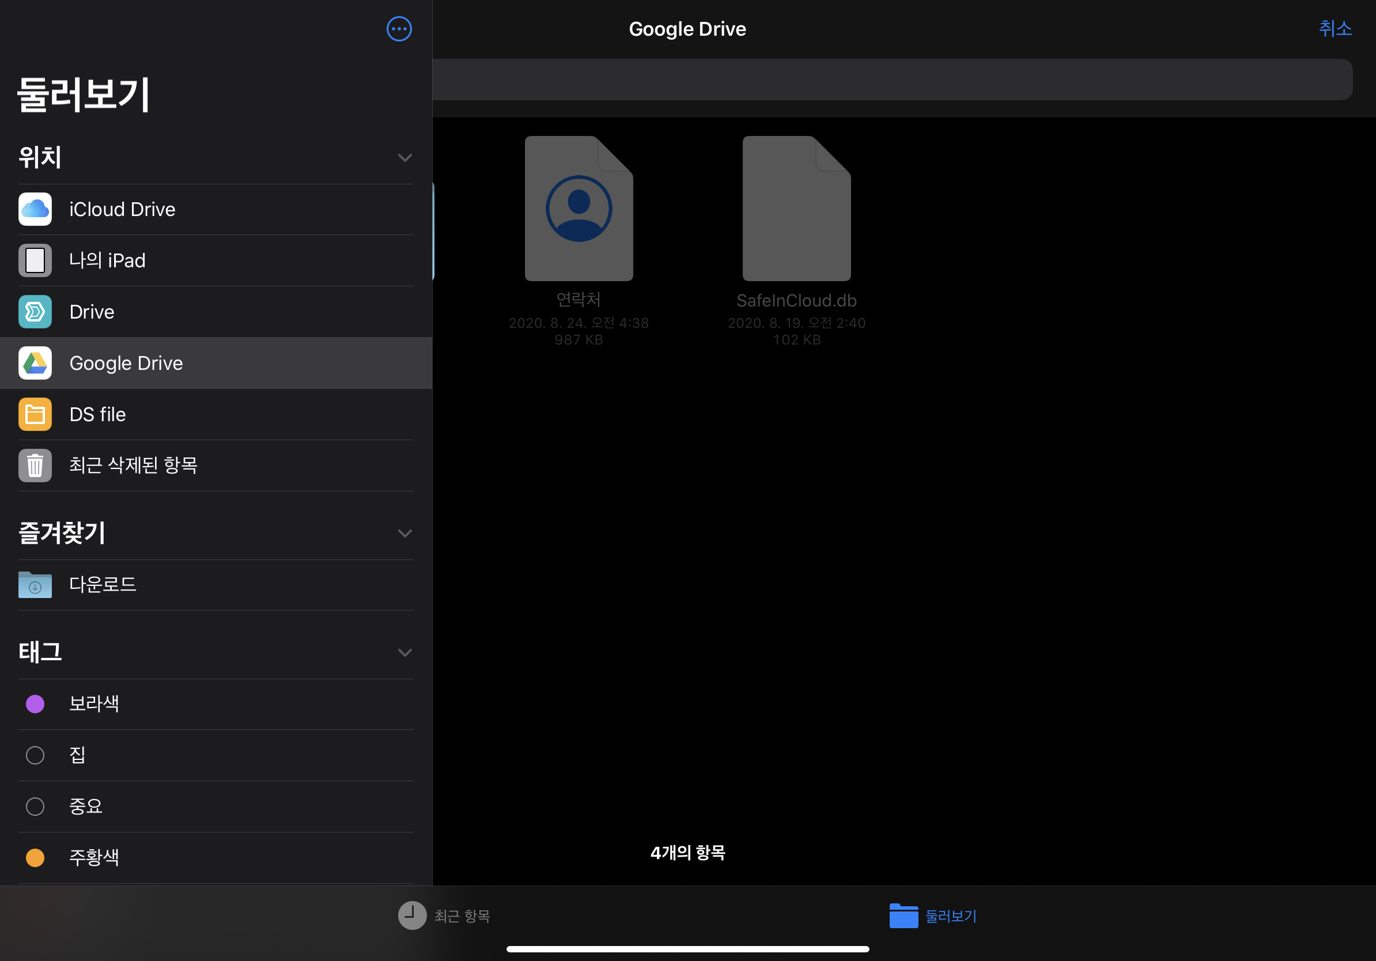Switch to the 최근 항목 tab
This screenshot has width=1376, height=961.
point(445,915)
